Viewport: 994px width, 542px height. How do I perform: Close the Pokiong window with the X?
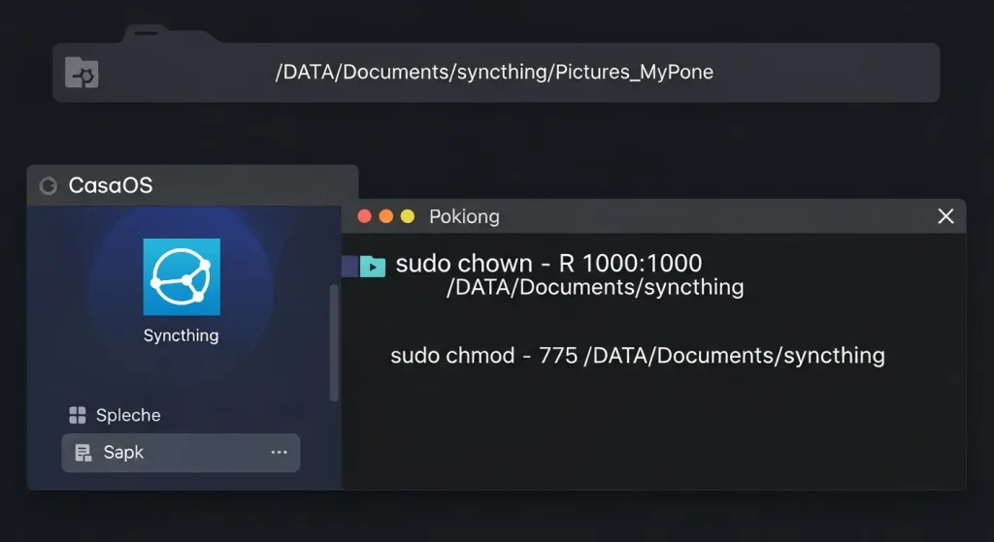click(x=945, y=216)
